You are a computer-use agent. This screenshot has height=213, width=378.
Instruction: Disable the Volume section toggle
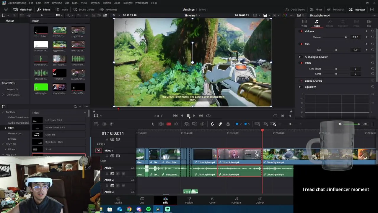(301, 31)
